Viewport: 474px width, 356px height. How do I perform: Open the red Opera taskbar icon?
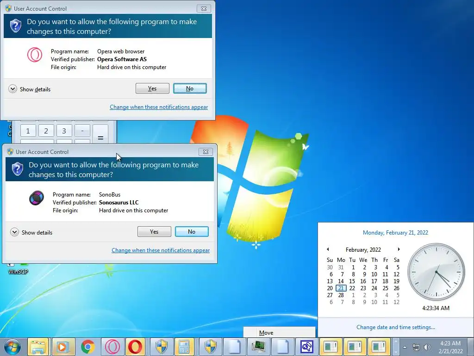pyautogui.click(x=135, y=347)
